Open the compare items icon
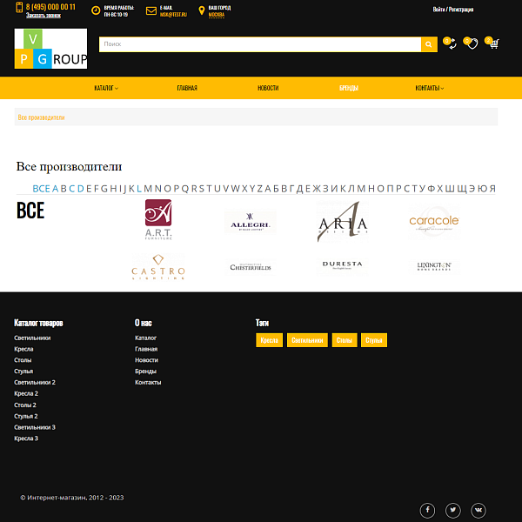This screenshot has height=522, width=522. tap(451, 43)
